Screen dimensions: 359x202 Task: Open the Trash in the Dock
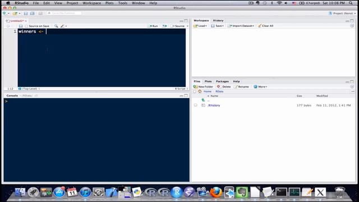tap(339, 192)
